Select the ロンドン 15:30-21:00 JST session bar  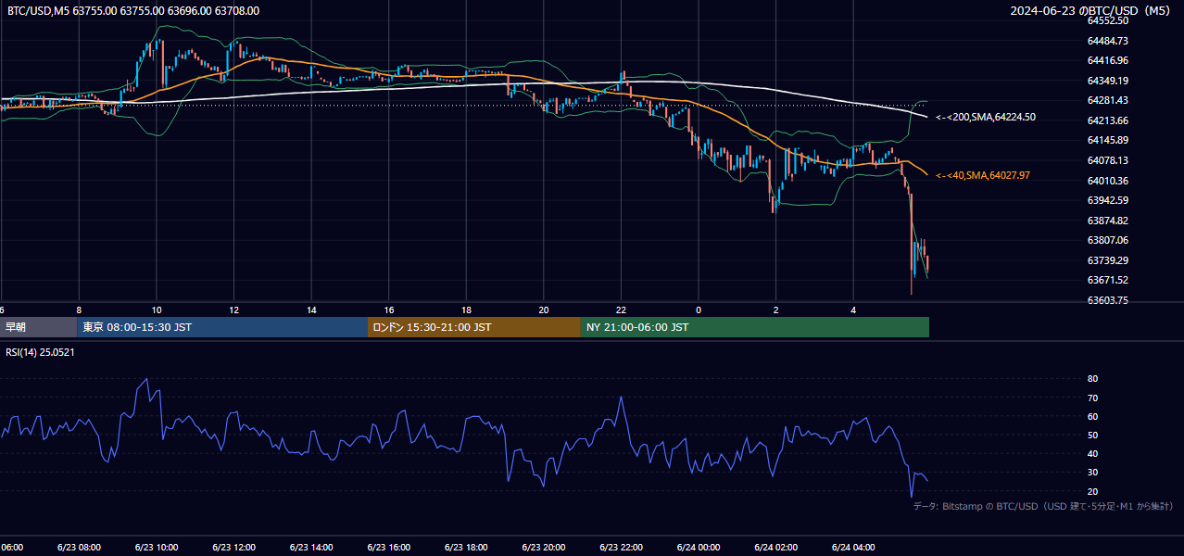pyautogui.click(x=474, y=327)
